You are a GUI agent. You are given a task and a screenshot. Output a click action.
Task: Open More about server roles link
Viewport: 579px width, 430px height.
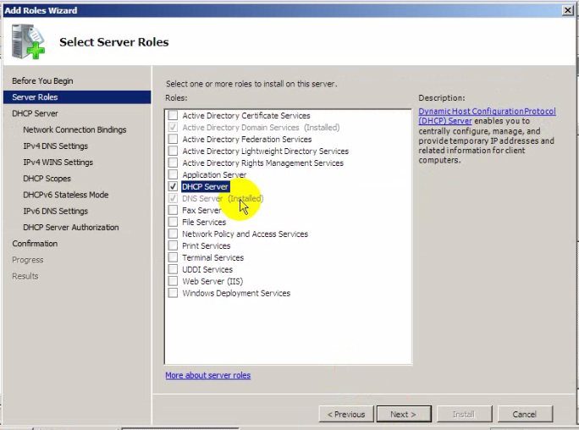coord(208,375)
